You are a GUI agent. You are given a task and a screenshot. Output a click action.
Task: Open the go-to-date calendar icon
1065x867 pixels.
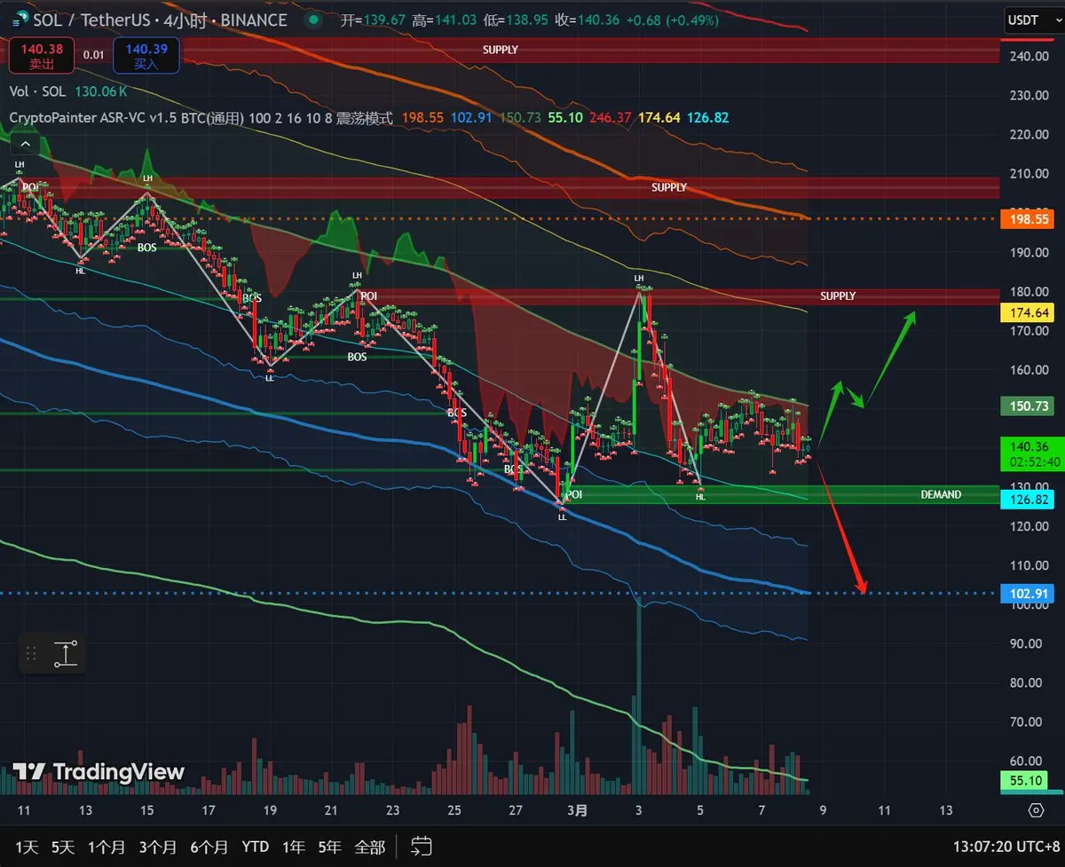coord(422,847)
